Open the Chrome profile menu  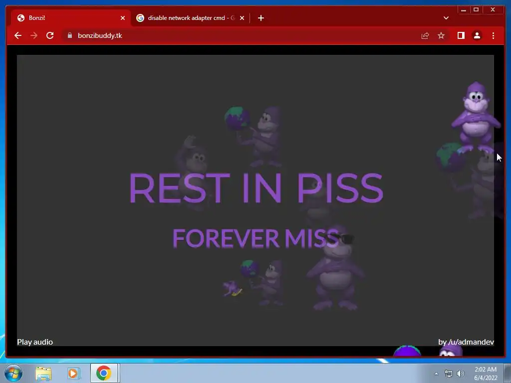(x=477, y=35)
